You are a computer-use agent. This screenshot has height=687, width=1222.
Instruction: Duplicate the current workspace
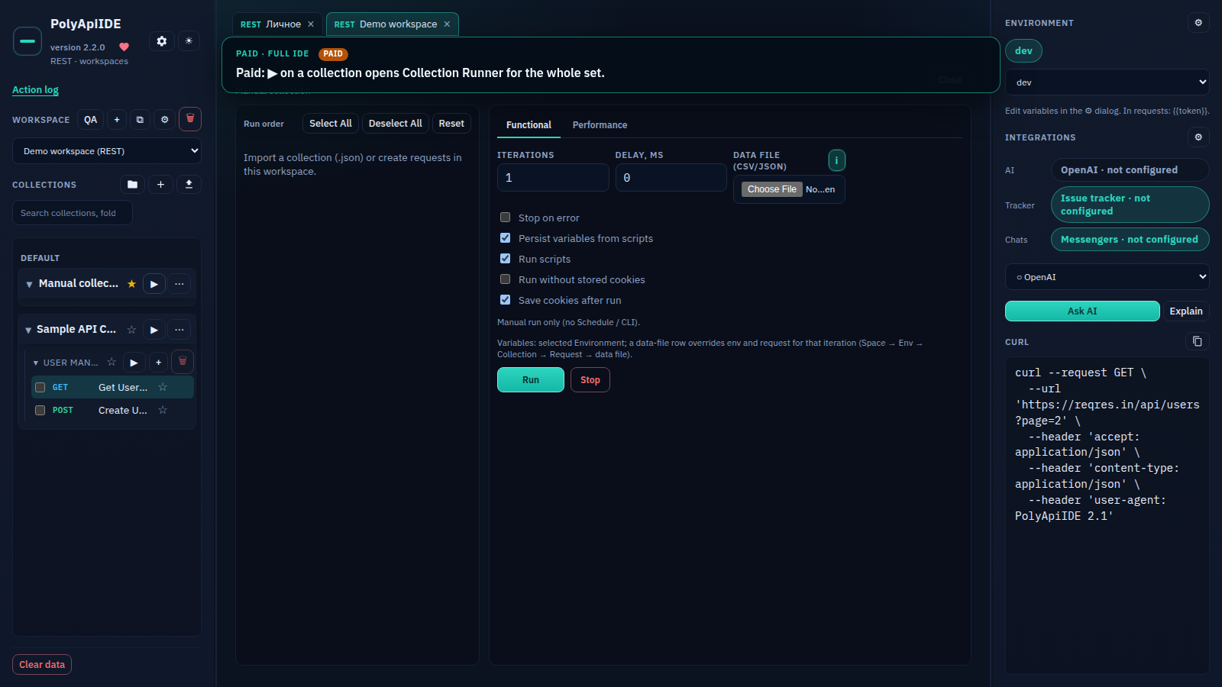[140, 120]
